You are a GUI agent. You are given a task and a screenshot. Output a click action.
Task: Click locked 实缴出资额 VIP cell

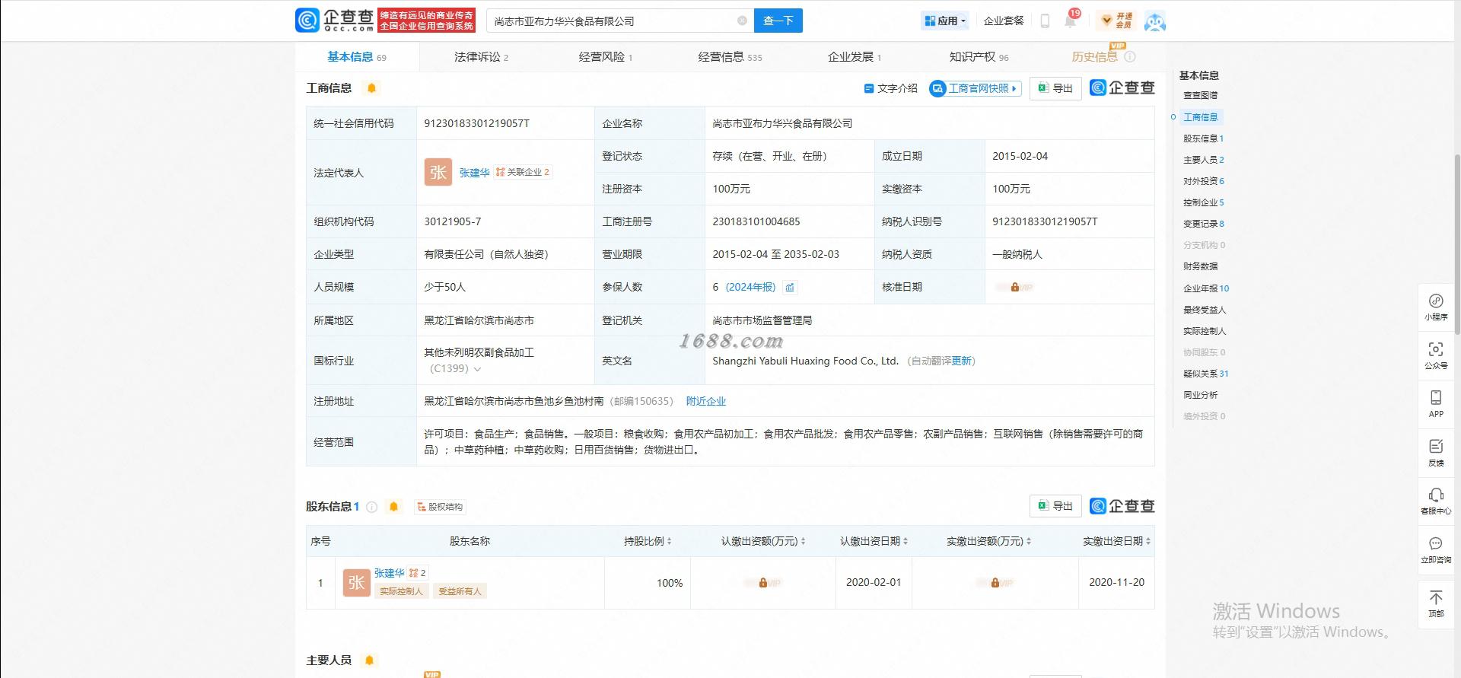tap(995, 583)
